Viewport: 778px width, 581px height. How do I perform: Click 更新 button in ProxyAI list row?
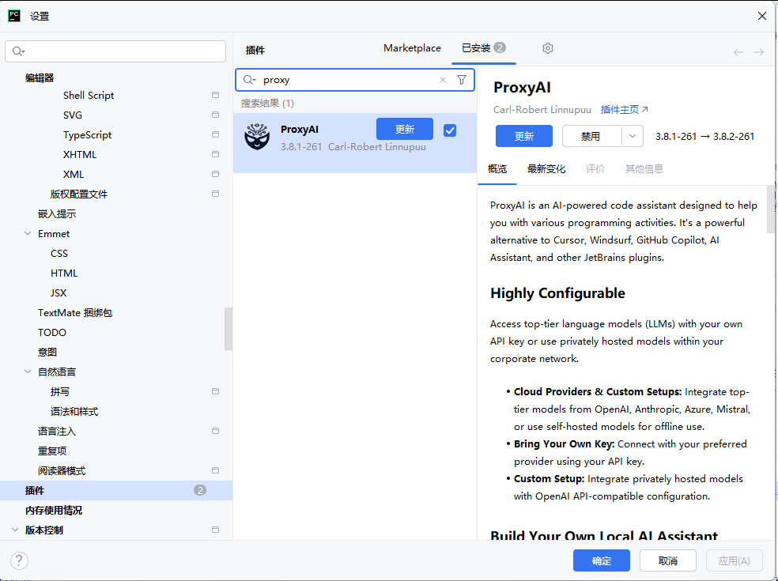click(405, 129)
